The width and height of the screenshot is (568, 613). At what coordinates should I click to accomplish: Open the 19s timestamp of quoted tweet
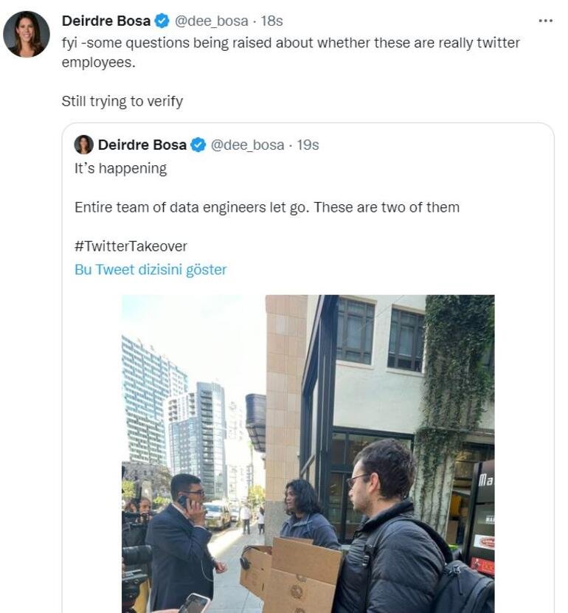tap(308, 145)
